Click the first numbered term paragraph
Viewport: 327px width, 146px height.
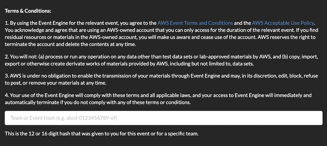(x=161, y=34)
